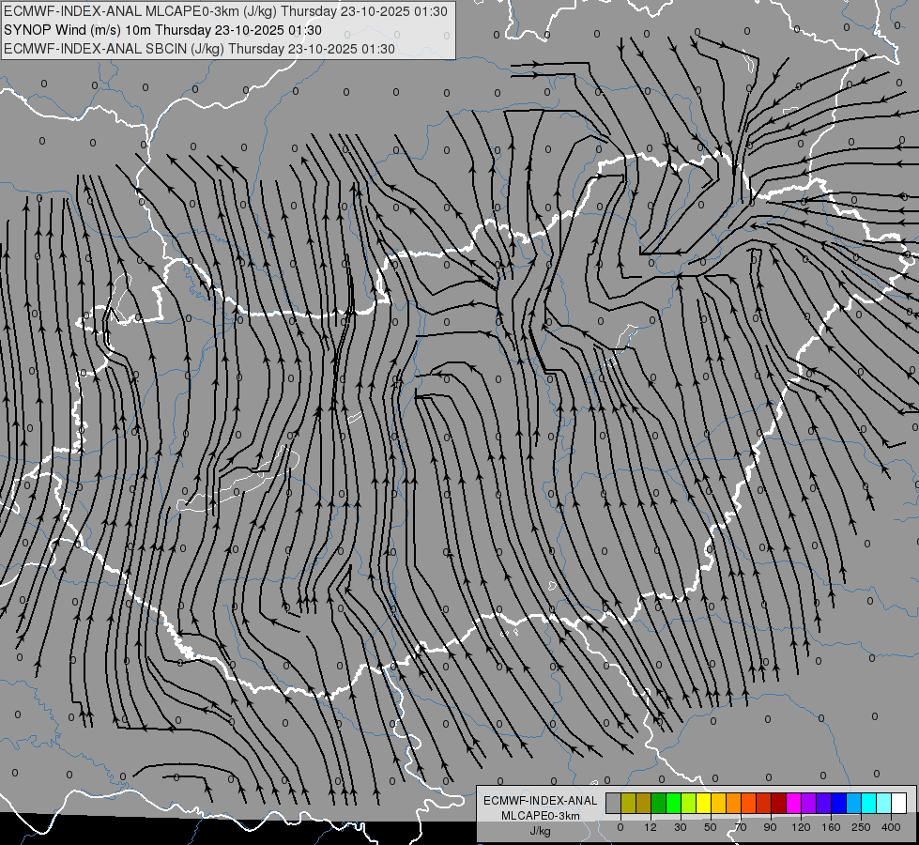
Task: Select the pure blue legend swatch
Action: pos(838,803)
